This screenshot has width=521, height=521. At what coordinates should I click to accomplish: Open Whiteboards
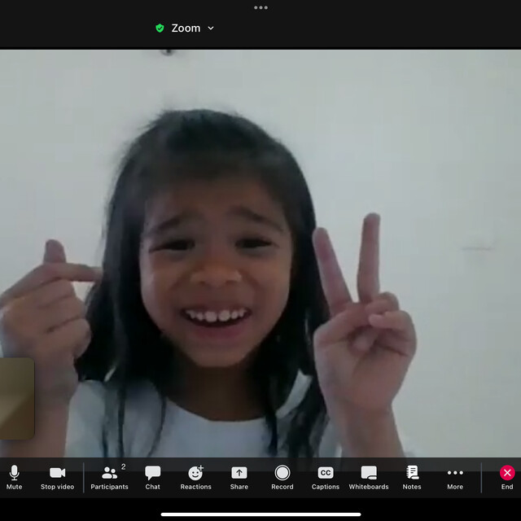(369, 478)
